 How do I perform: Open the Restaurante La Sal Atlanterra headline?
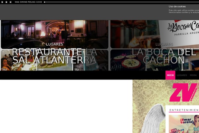click(x=54, y=56)
